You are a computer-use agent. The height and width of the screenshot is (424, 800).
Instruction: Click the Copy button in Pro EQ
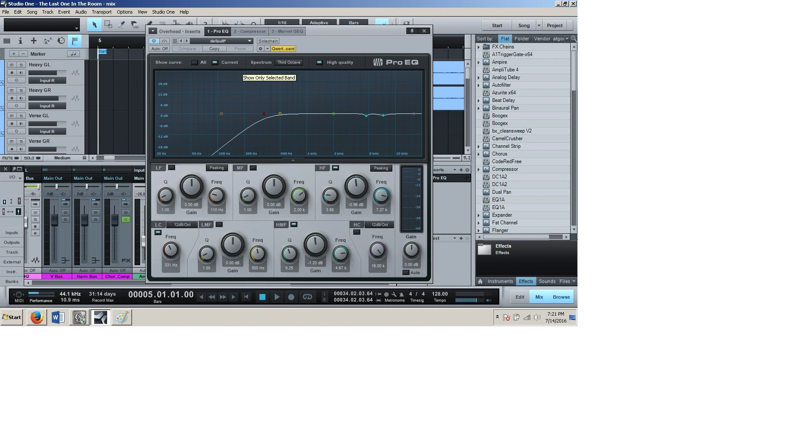tap(214, 49)
